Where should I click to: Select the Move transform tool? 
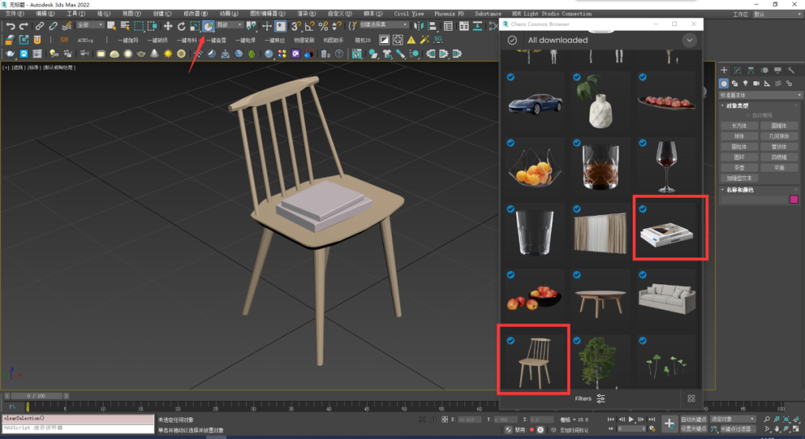[x=168, y=26]
